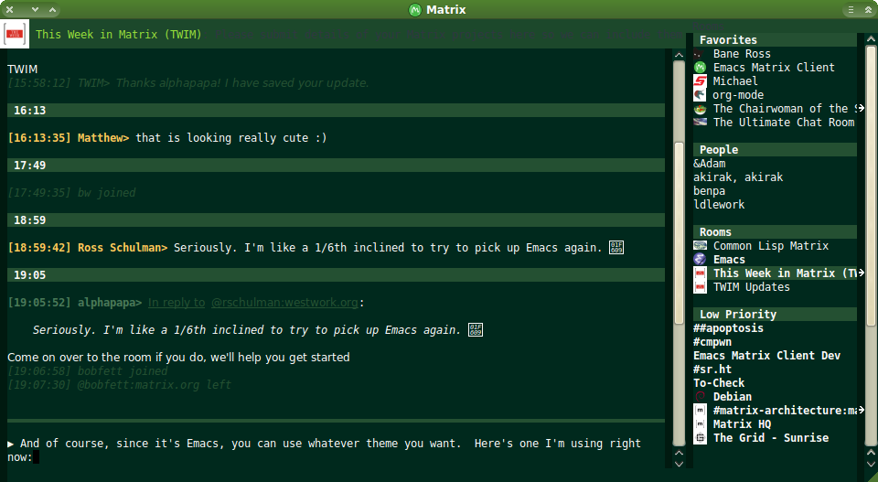Image resolution: width=878 pixels, height=482 pixels.
Task: Click into the message input area
Action: (x=329, y=450)
